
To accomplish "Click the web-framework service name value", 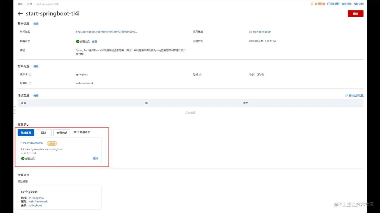I will click(x=85, y=83).
